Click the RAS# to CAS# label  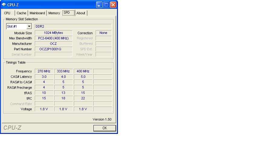(x=21, y=82)
